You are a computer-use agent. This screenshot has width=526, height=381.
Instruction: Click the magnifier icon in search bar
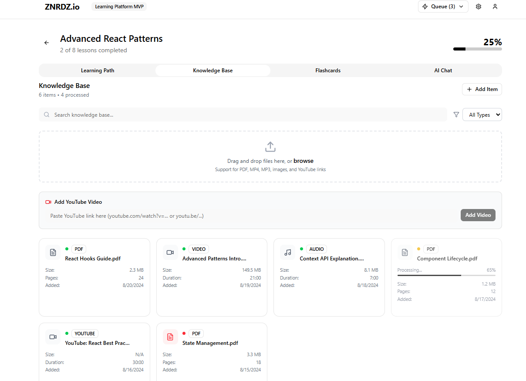tap(47, 115)
